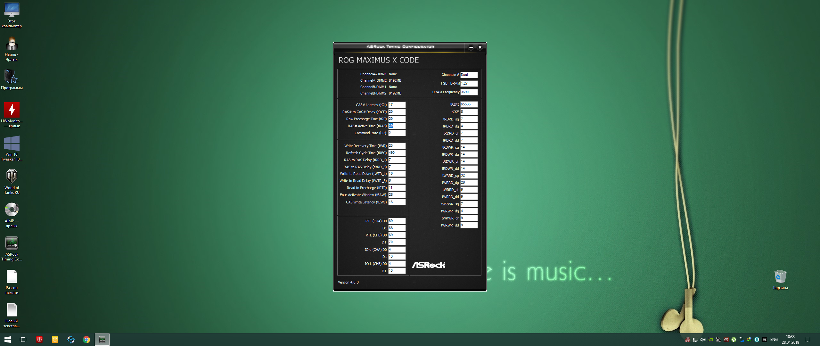The height and width of the screenshot is (346, 820).
Task: Click the CAS# Latency (tCL) field
Action: click(x=397, y=105)
